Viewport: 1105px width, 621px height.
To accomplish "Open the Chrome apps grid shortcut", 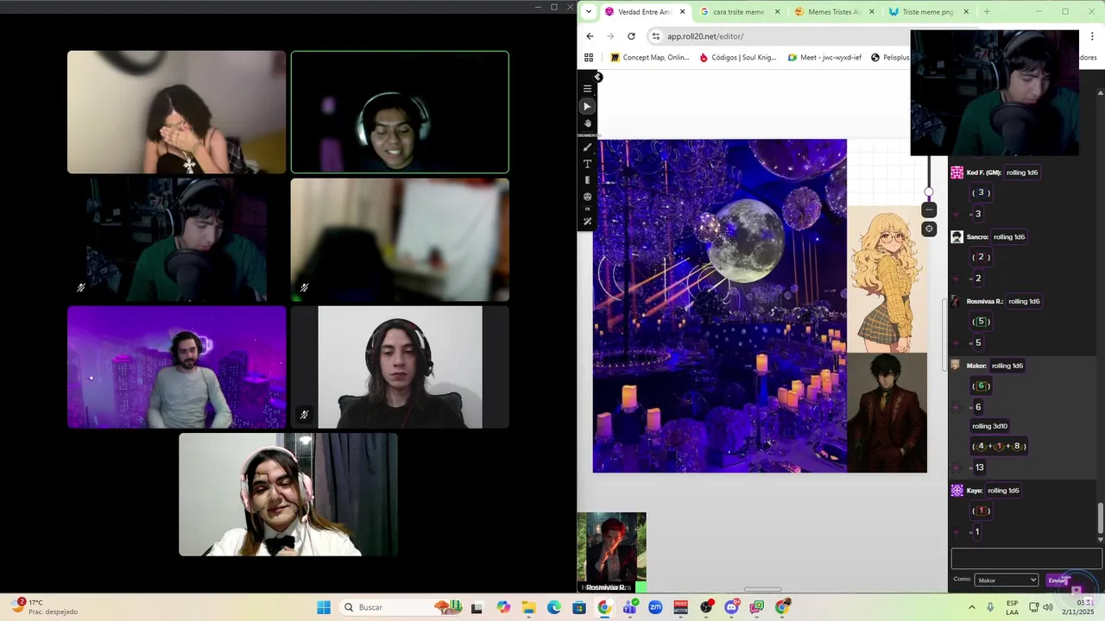I will pyautogui.click(x=589, y=58).
